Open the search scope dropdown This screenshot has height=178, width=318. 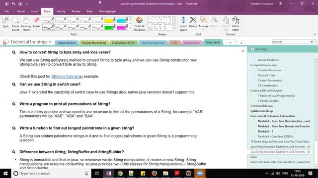pos(316,42)
